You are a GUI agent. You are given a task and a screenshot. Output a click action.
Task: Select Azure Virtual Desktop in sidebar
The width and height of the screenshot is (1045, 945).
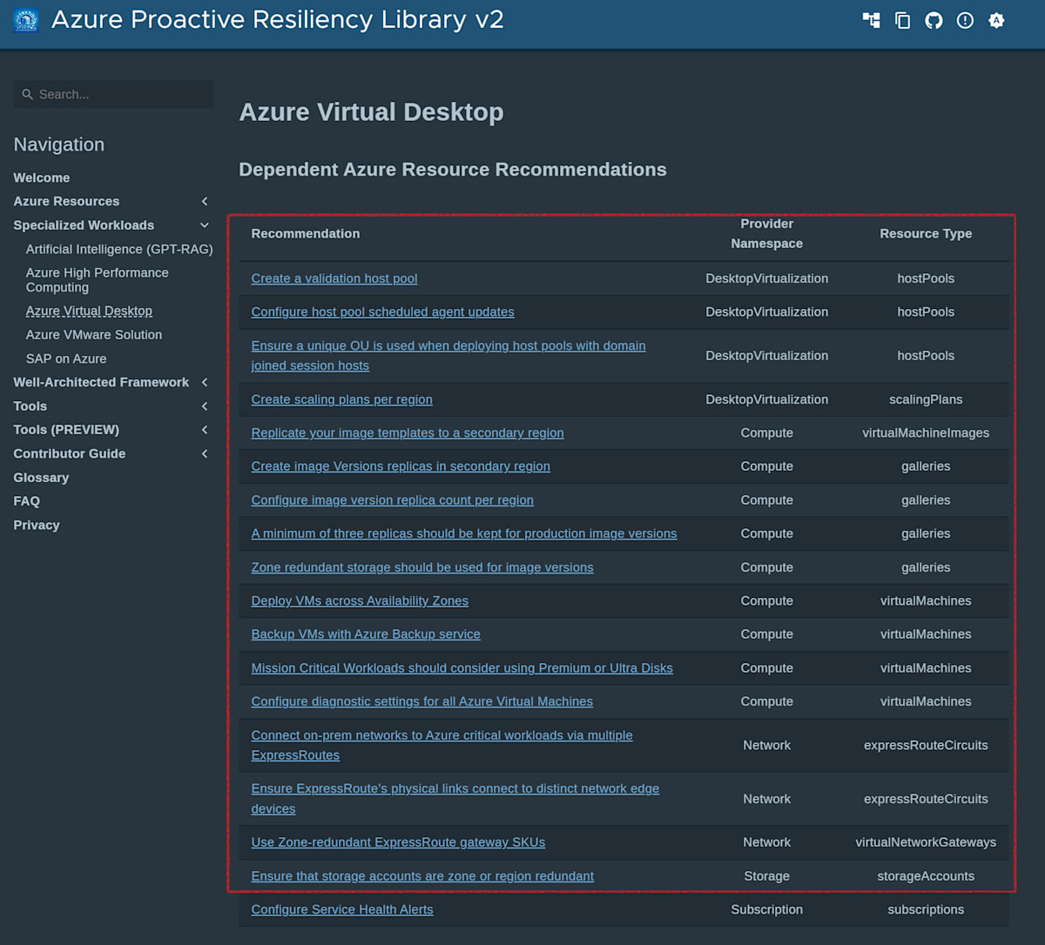pyautogui.click(x=89, y=311)
